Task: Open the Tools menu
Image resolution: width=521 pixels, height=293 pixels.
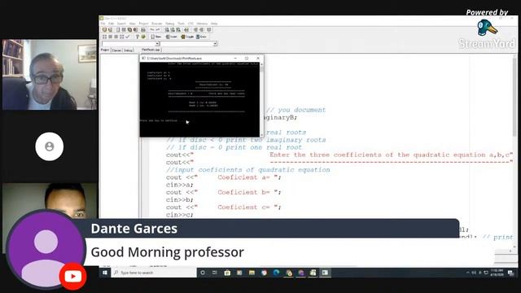Action: pyautogui.click(x=181, y=24)
